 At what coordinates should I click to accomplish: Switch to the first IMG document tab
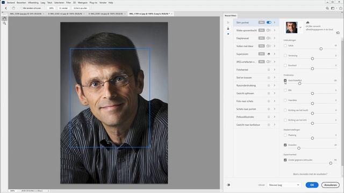tap(26, 13)
